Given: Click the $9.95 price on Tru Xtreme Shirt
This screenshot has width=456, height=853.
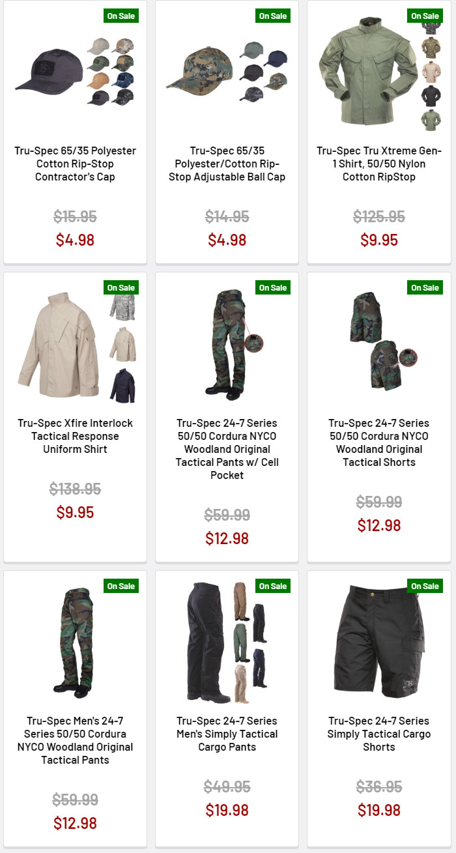Looking at the screenshot, I should click(379, 240).
